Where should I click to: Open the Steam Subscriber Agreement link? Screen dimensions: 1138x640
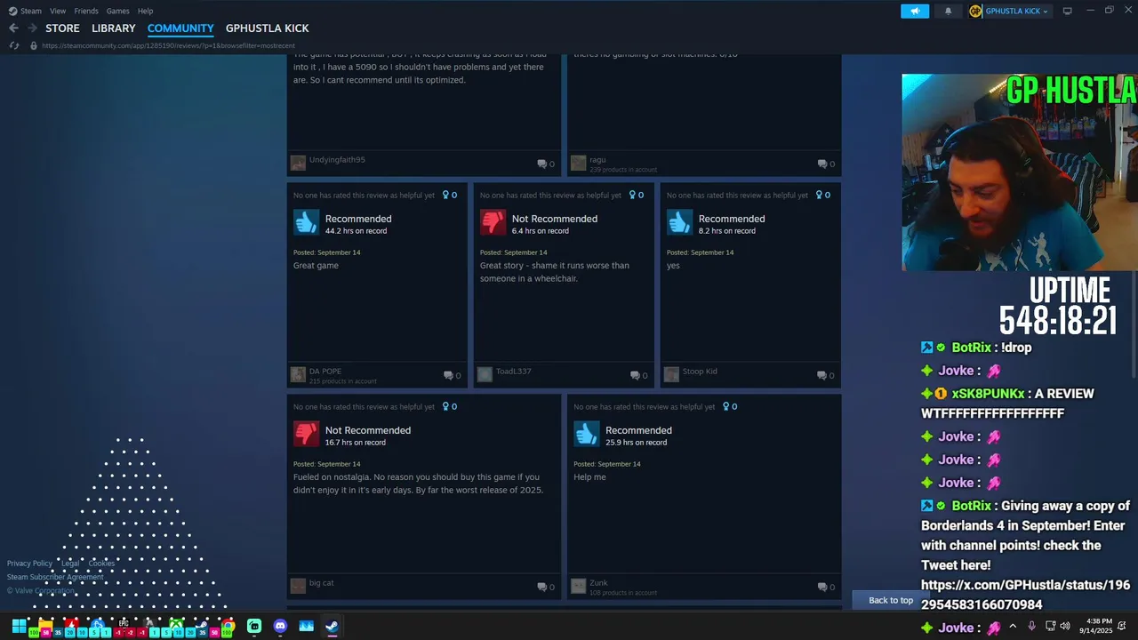click(x=55, y=577)
